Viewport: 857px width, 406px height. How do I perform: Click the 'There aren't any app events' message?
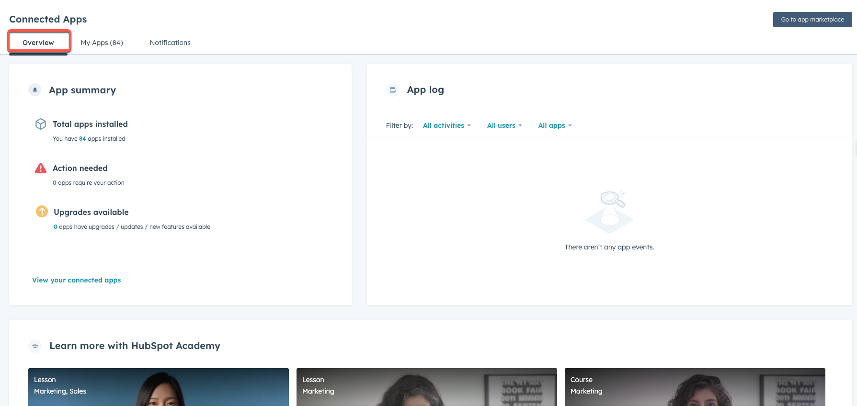click(609, 247)
